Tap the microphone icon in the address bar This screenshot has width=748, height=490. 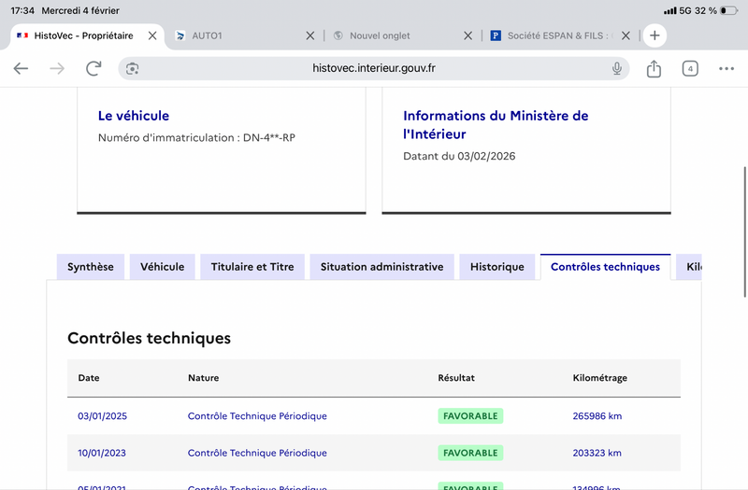coord(617,68)
